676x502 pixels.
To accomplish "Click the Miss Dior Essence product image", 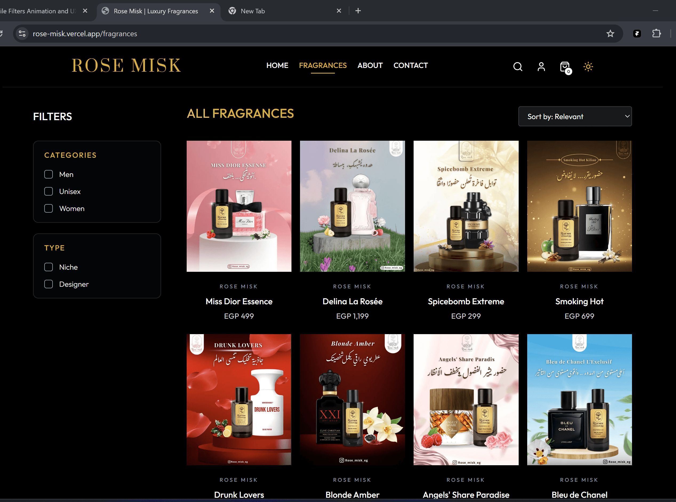I will pyautogui.click(x=239, y=206).
